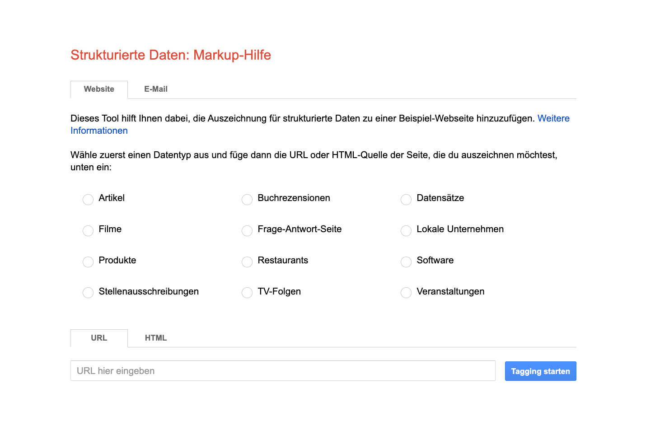Open the Website tab
Image resolution: width=646 pixels, height=421 pixels.
coord(99,89)
